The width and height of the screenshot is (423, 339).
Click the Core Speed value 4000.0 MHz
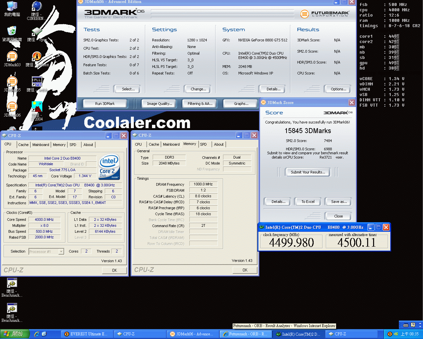[x=44, y=219]
